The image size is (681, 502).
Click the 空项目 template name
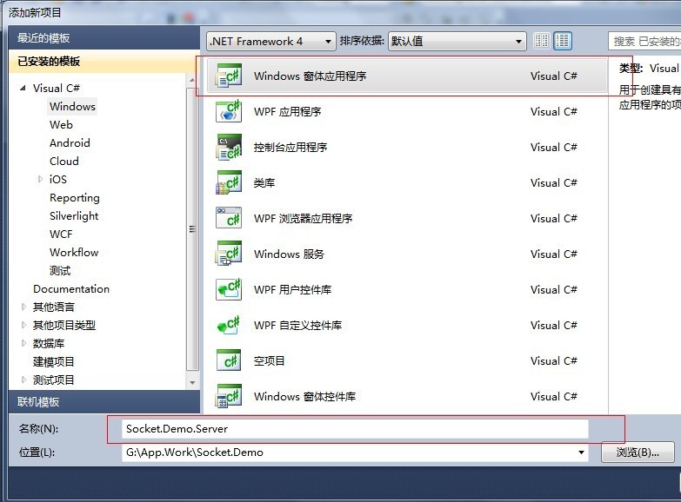click(270, 360)
